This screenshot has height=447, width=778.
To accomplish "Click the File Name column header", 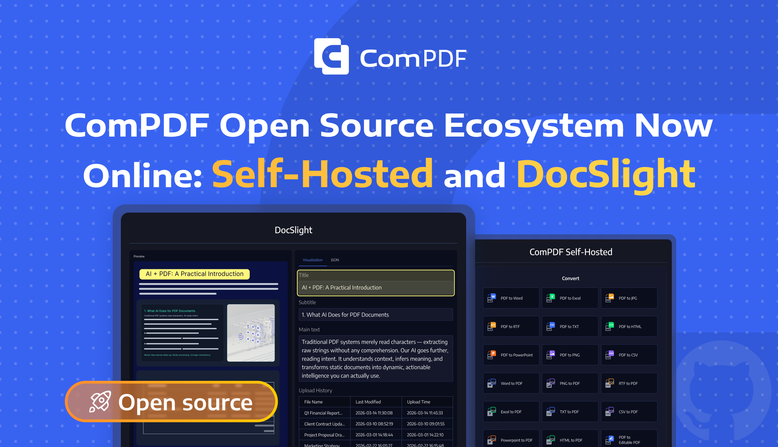I will pos(313,402).
